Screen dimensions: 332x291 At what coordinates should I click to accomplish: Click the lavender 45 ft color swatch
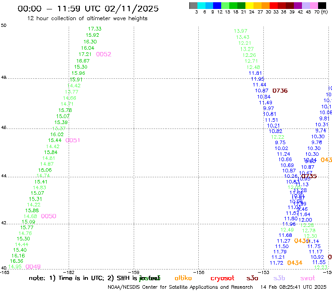(x=306, y=5)
